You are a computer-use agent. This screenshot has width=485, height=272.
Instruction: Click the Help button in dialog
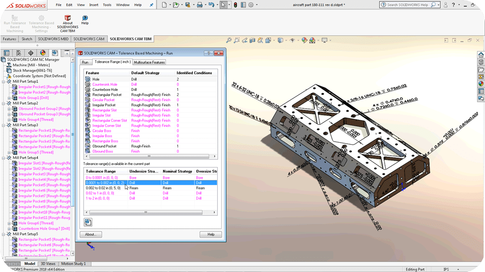point(211,234)
